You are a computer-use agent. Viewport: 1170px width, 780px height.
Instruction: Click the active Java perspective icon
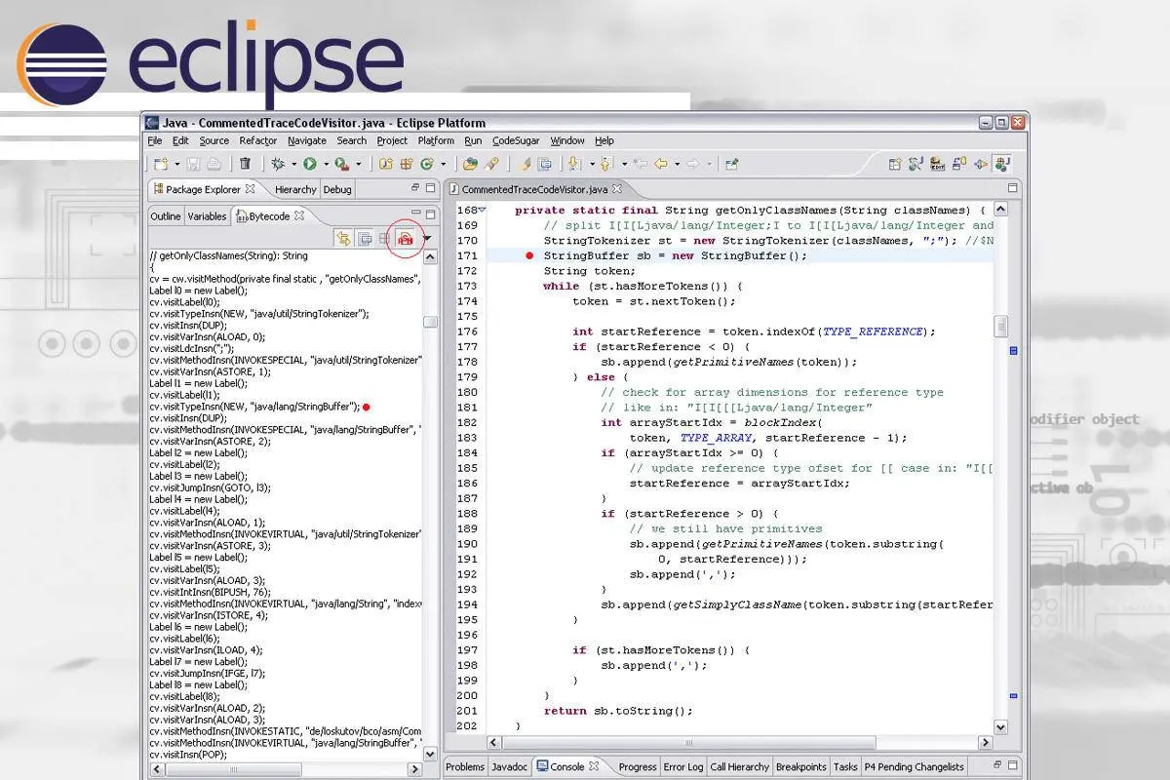pyautogui.click(x=1003, y=164)
